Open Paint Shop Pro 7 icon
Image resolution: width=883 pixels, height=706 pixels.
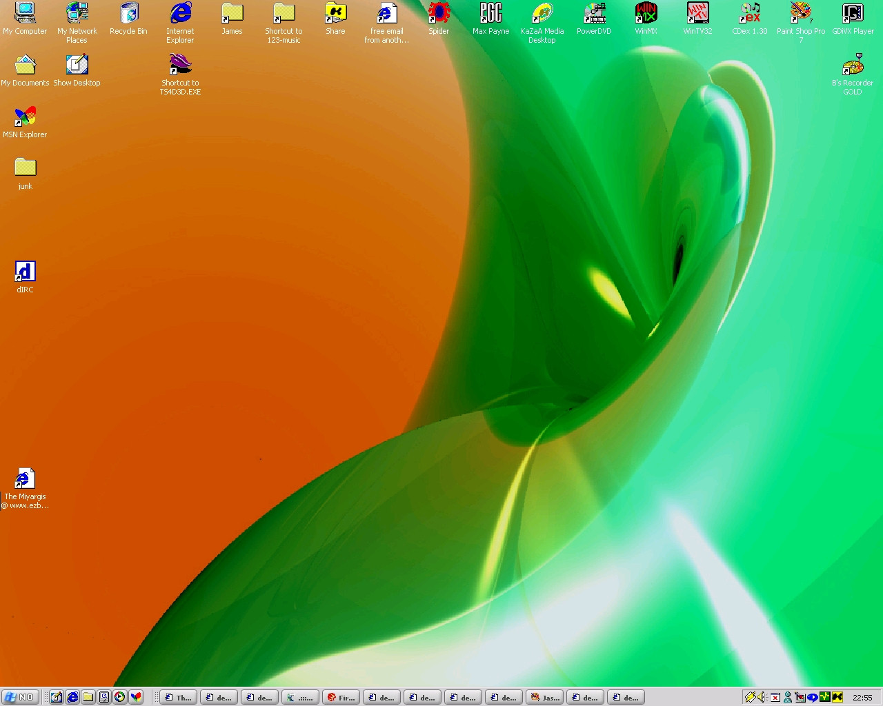(x=801, y=23)
